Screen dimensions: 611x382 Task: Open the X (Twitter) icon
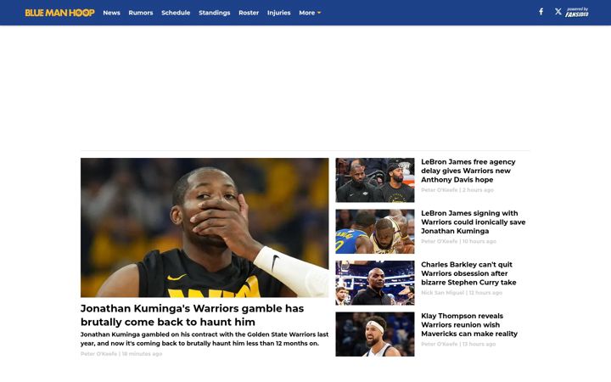558,12
